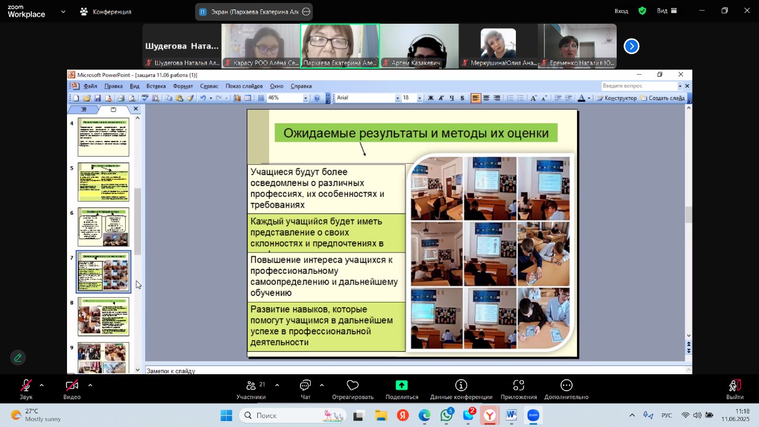Open the Чат chat panel

[305, 388]
